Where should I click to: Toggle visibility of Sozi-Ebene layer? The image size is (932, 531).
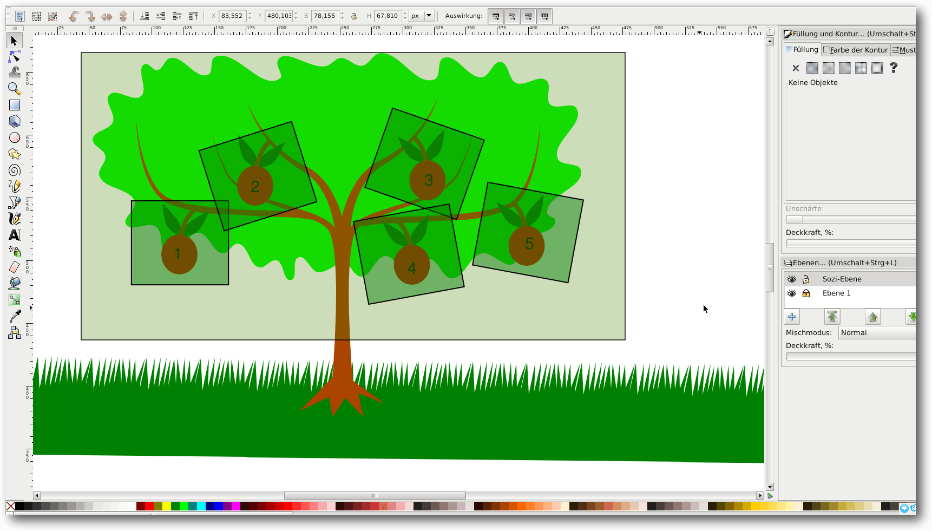pyautogui.click(x=792, y=279)
